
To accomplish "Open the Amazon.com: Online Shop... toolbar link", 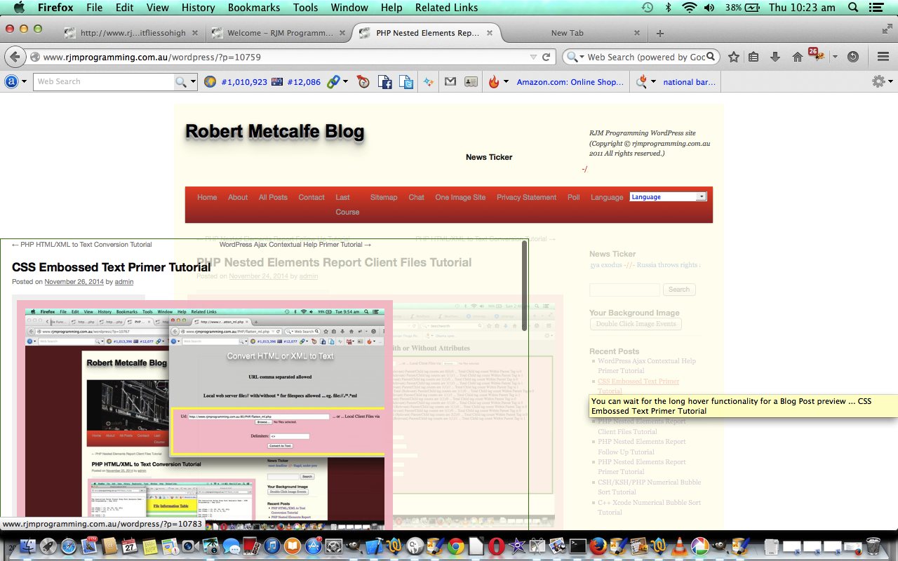I will (570, 82).
